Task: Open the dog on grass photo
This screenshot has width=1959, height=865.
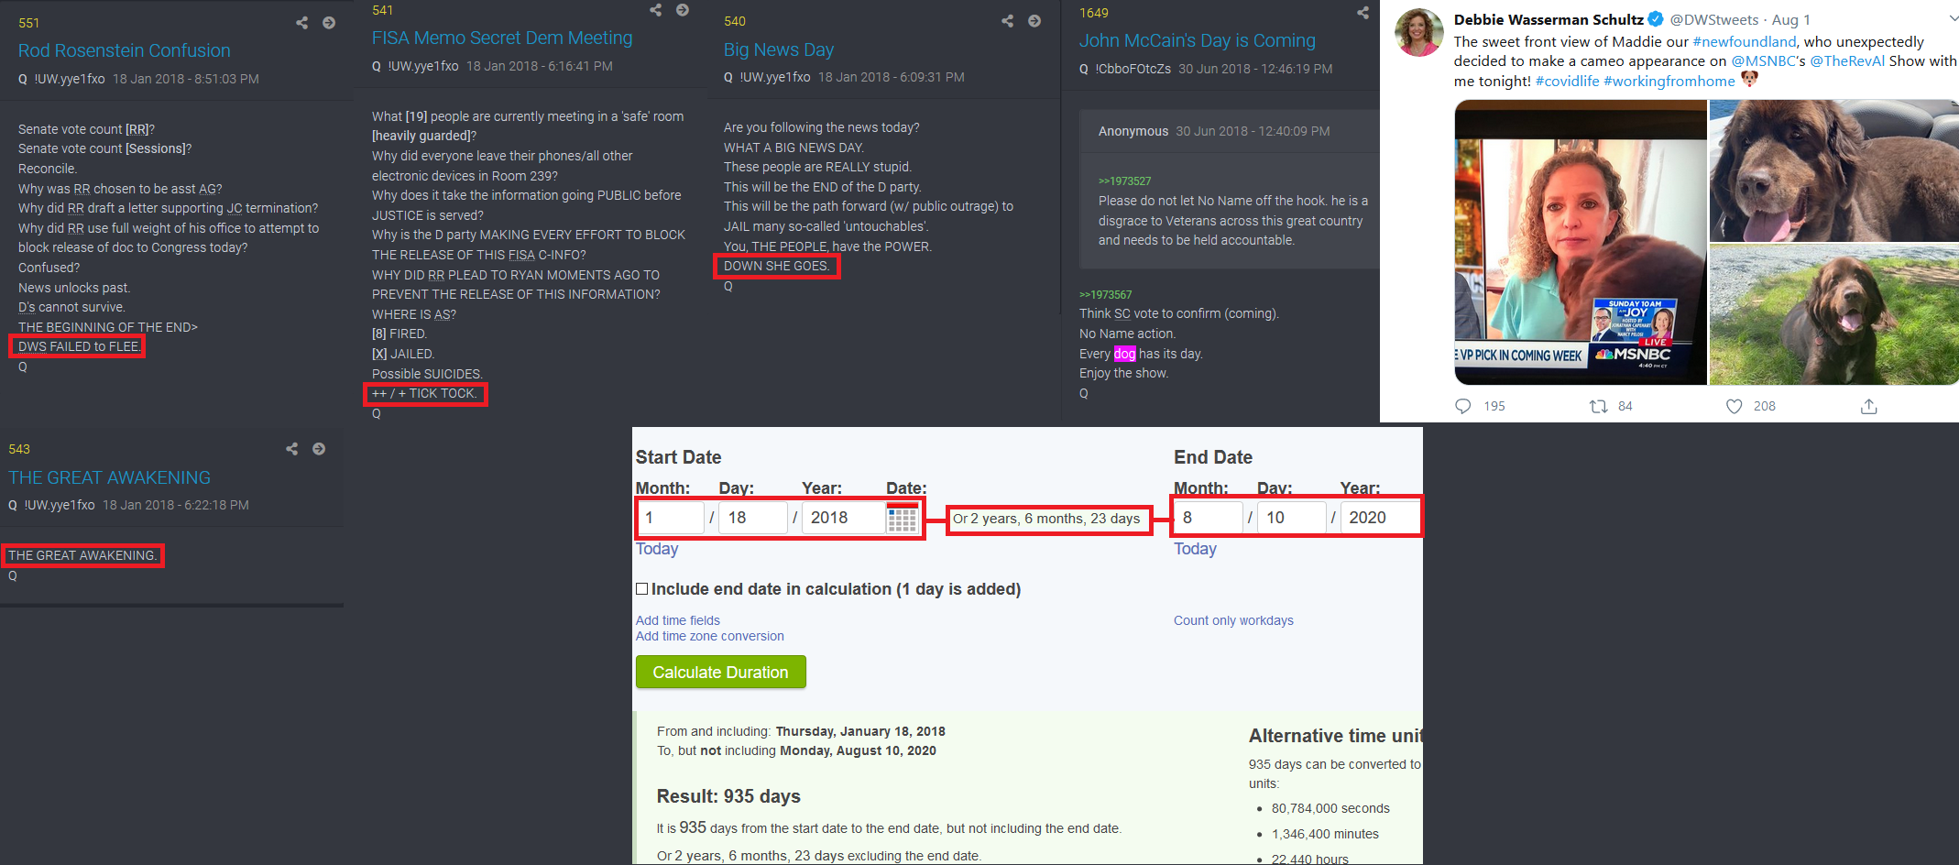Action: [1834, 314]
